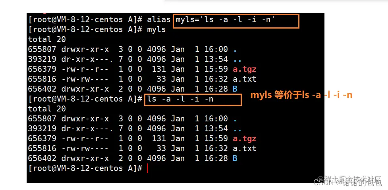Select inode 393219 in the ls -a -l -i -n output

(x=42, y=129)
